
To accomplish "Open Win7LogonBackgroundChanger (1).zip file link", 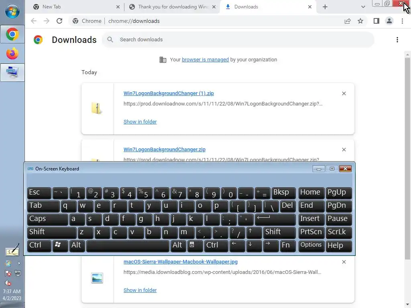I will 169,93.
